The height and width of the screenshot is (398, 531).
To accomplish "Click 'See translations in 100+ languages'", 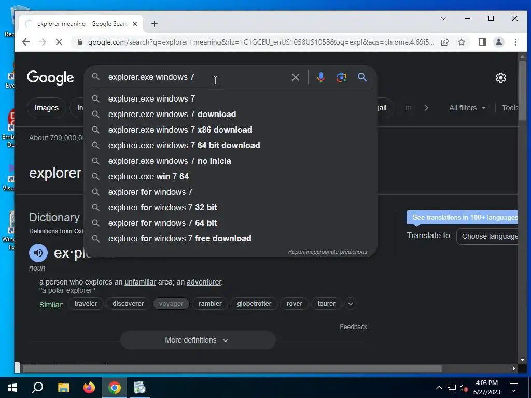I will [x=463, y=218].
